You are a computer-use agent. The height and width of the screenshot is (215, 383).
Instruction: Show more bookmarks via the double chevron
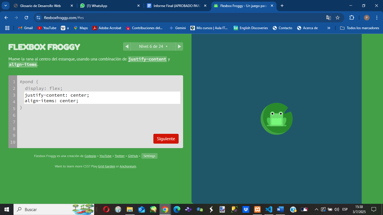click(329, 28)
